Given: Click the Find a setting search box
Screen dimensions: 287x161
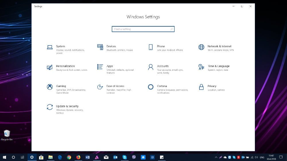Looking at the screenshot, I should (143, 29).
